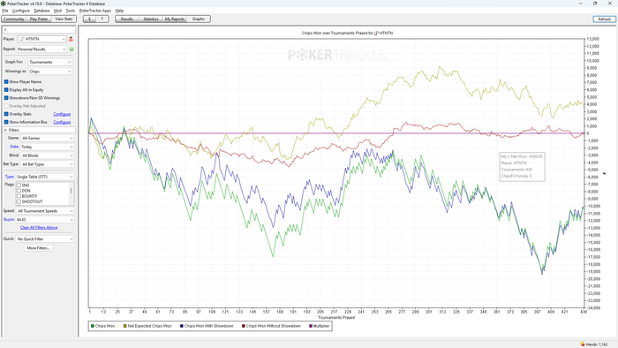Open the File menu
Screen dimensions: 618x348
5,11
